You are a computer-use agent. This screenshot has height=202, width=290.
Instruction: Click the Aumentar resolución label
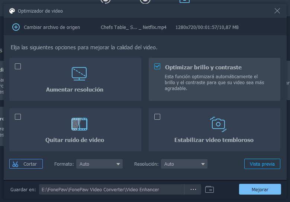[74, 90]
